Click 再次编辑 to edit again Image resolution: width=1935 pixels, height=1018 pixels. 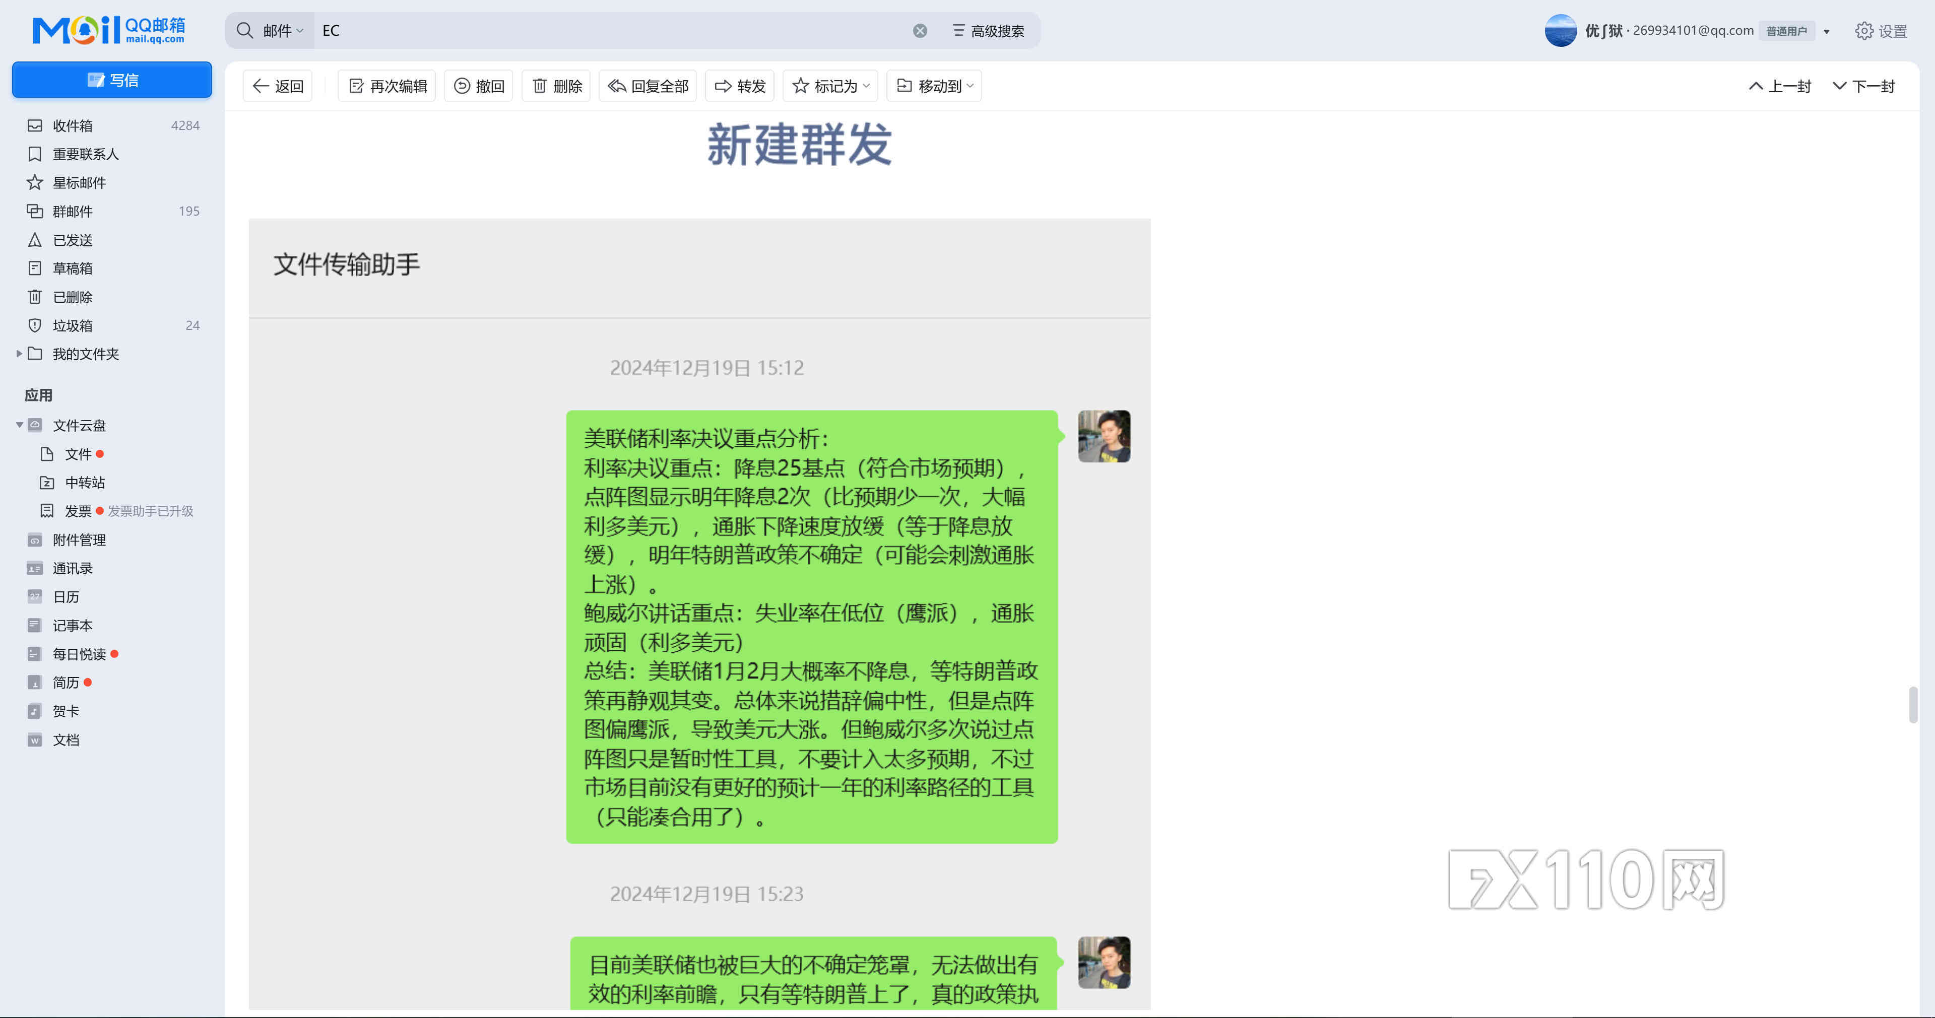click(x=388, y=86)
